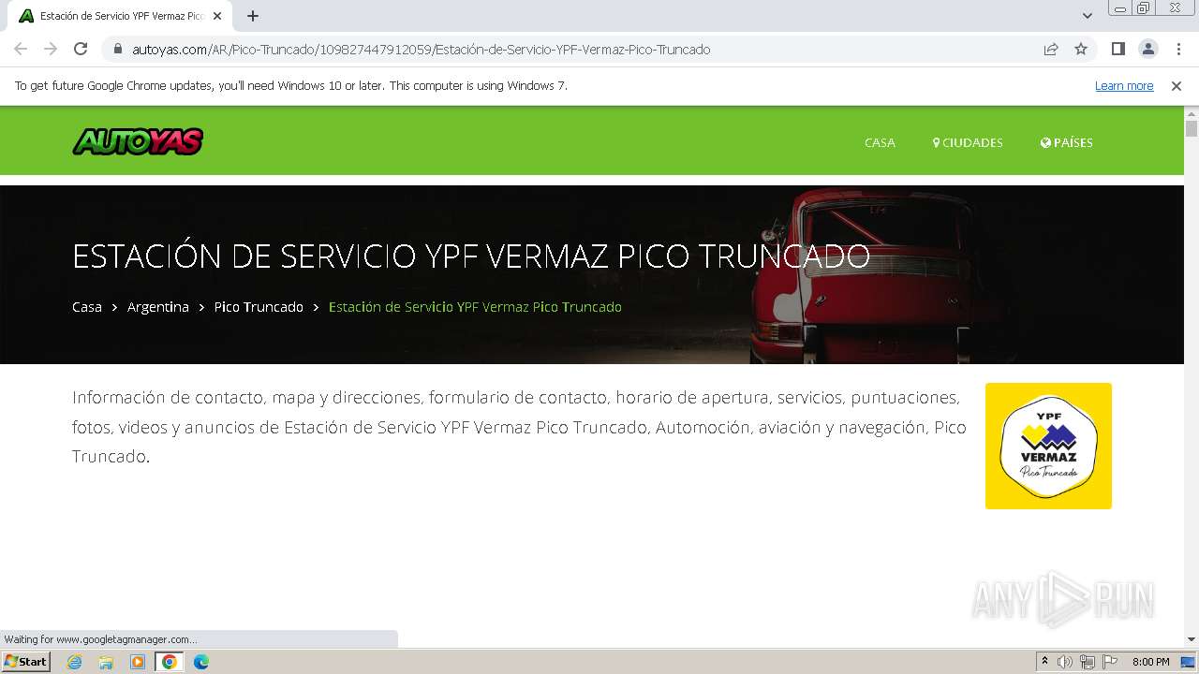Open the CASA menu item

coord(880,142)
